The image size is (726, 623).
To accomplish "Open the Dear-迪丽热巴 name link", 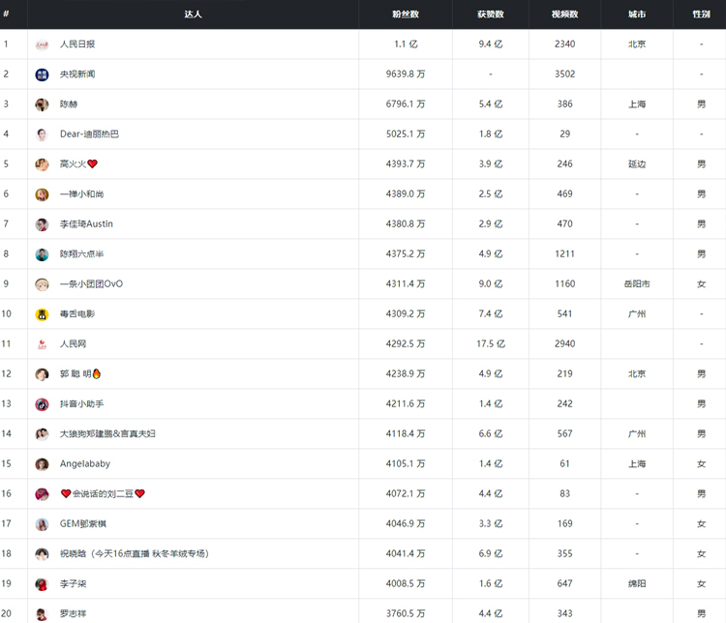I will [x=89, y=133].
